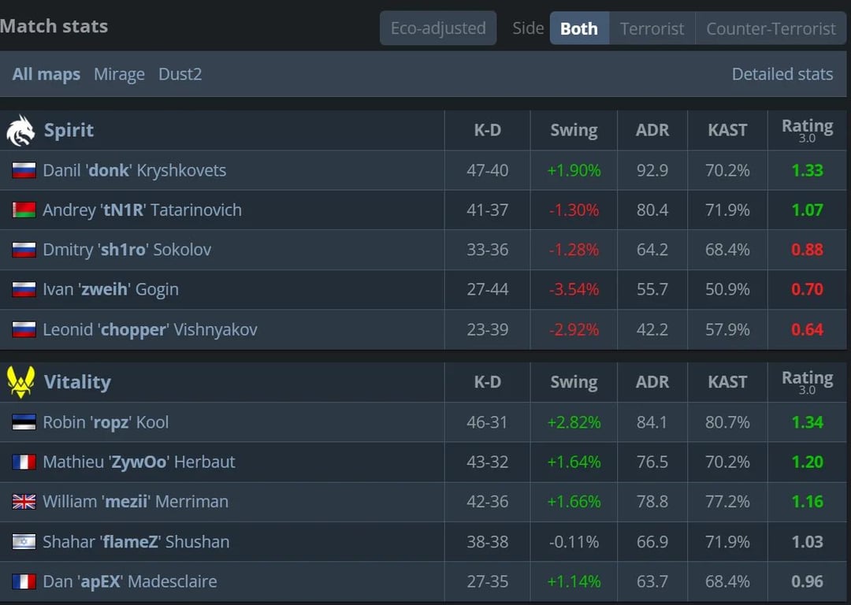This screenshot has height=605, width=851.
Task: Click the Spirit dragon team logo
Action: point(20,131)
